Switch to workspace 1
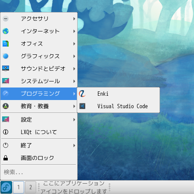 point(19,187)
